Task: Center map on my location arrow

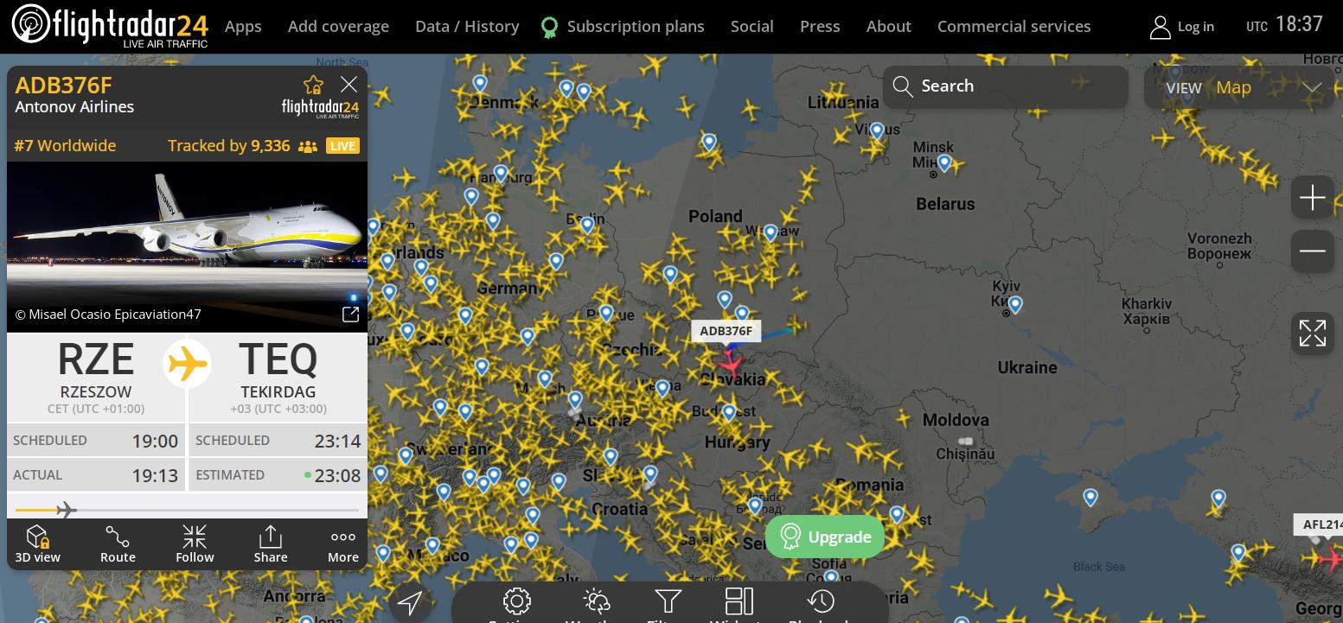Action: pyautogui.click(x=410, y=602)
